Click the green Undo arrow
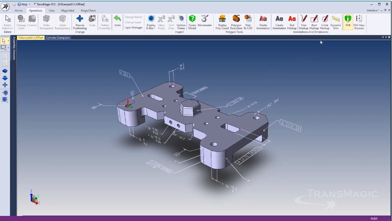Viewport: 392px width, 221px height. click(x=117, y=20)
